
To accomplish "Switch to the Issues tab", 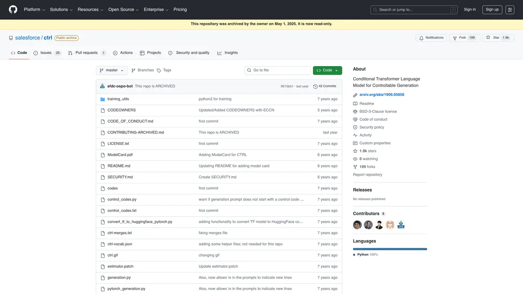I will click(47, 53).
